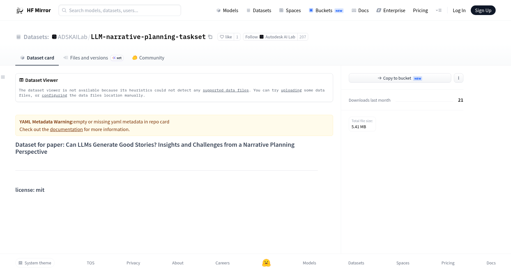The width and height of the screenshot is (511, 274).
Task: View the 207 followers count
Action: (303, 37)
